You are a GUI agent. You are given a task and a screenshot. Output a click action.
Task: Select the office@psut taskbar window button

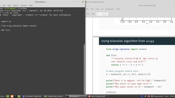coord(76,96)
